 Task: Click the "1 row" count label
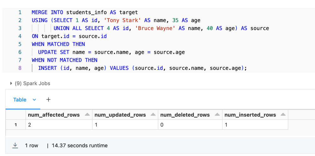(31, 146)
